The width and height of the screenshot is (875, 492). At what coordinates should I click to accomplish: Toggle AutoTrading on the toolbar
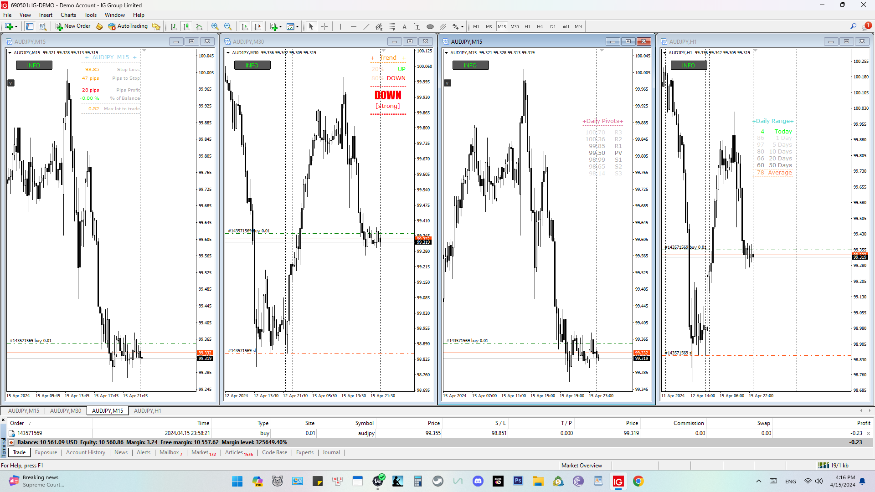click(128, 26)
